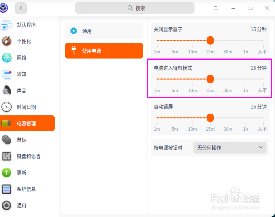This screenshot has height=217, width=275.
Task: Select the 使用电源 tab
Action: [x=104, y=51]
